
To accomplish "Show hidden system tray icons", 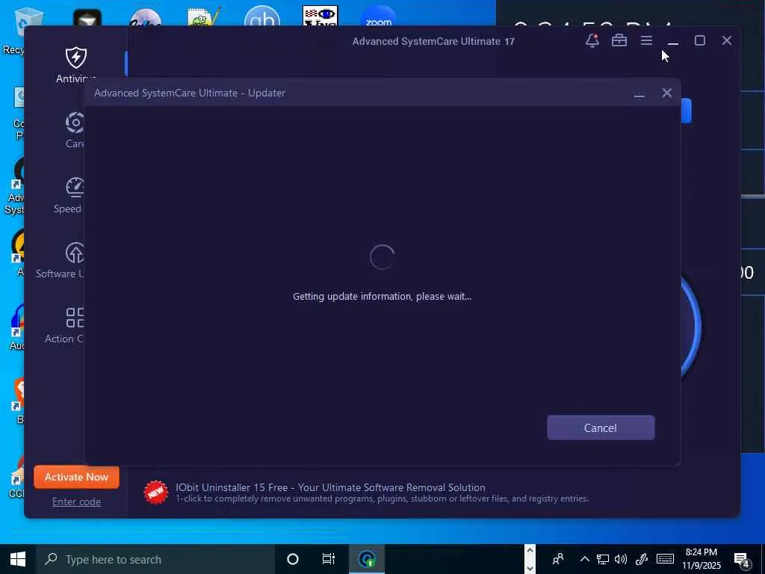I will [x=584, y=559].
